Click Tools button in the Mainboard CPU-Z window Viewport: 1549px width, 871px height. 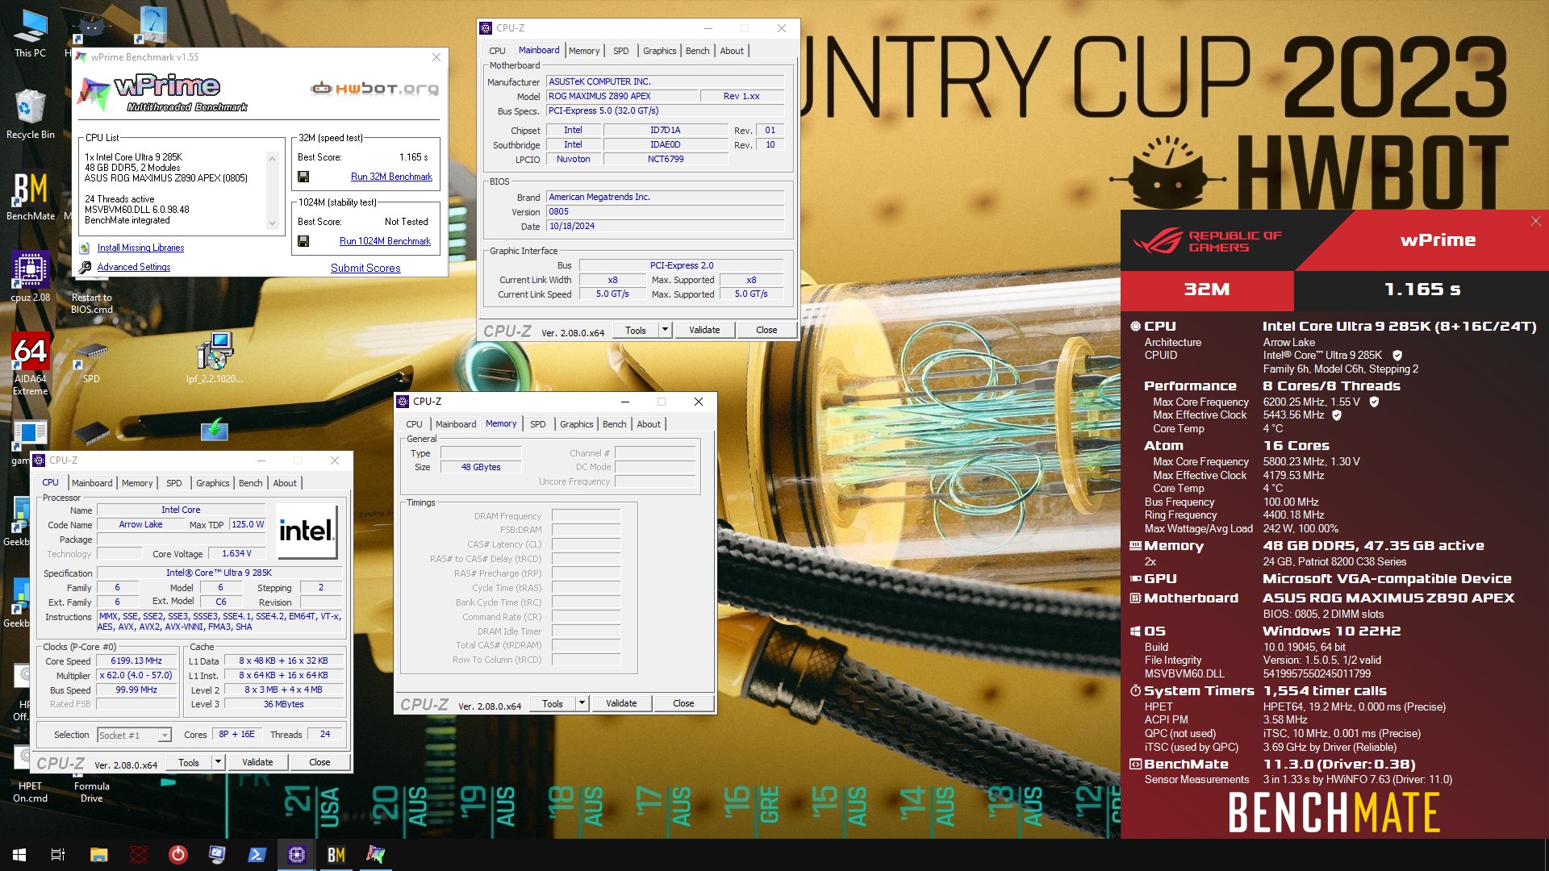point(636,330)
